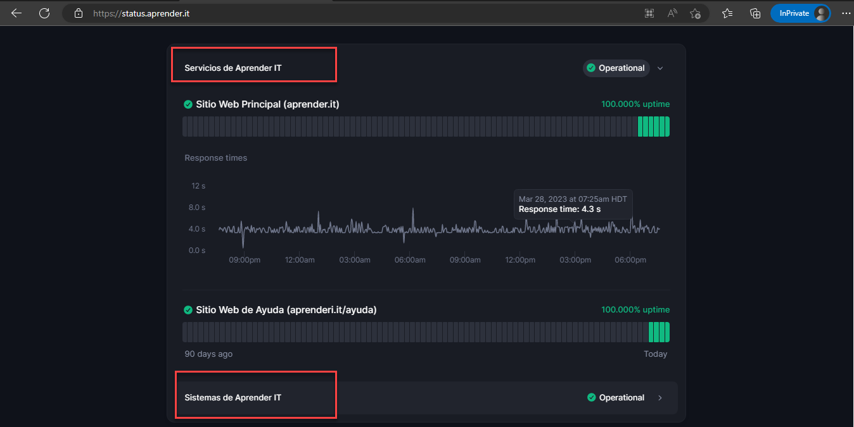Click the InPrivate profile button
This screenshot has width=854, height=427.
[800, 13]
